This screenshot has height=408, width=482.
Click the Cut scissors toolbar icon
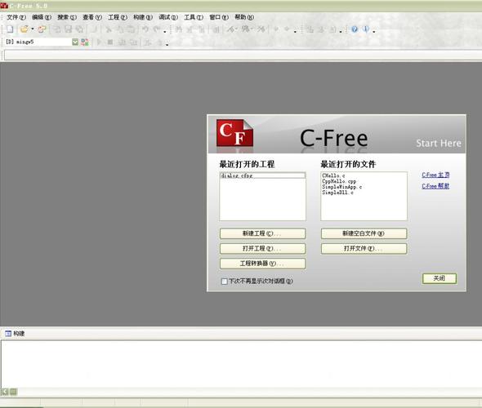[108, 29]
